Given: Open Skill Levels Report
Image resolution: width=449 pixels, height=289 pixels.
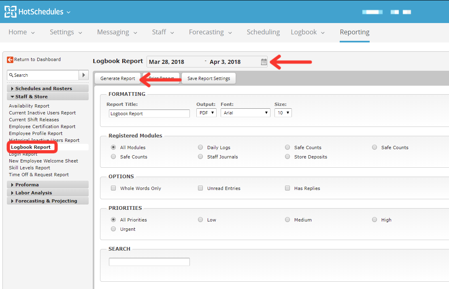Looking at the screenshot, I should click(29, 167).
